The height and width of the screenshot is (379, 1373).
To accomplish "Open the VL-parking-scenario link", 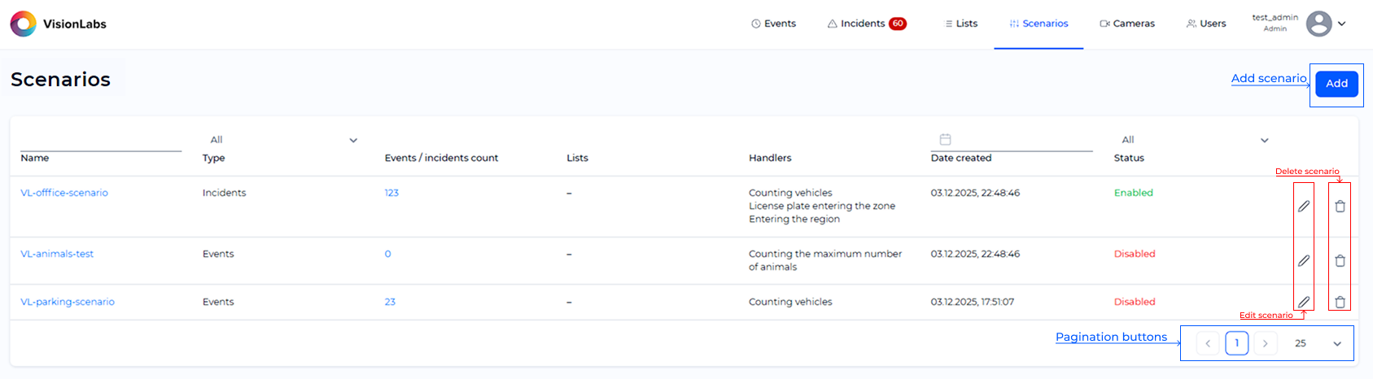I will 68,302.
